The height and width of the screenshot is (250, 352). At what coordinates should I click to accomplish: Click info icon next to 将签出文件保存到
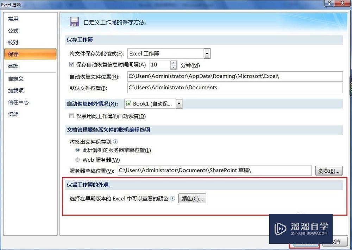coord(116,142)
